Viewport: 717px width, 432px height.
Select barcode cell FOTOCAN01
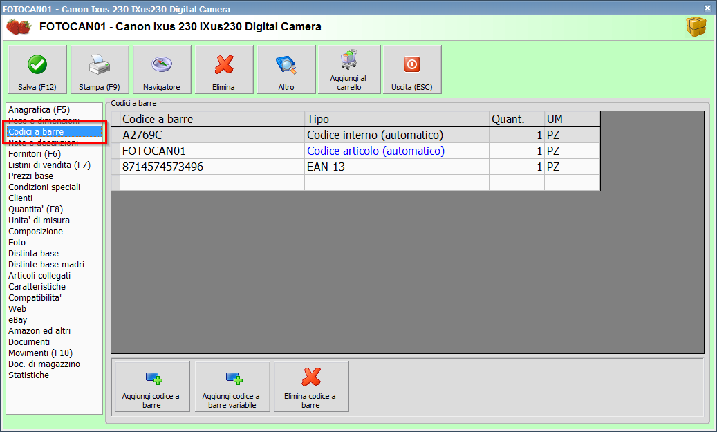pyautogui.click(x=212, y=151)
